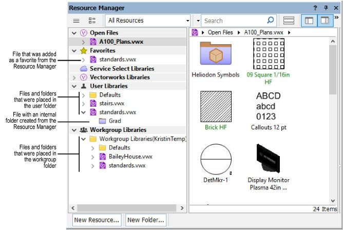Screen dimensions: 343x230
Task: Select stairs.vwx file icon
Action: pyautogui.click(x=93, y=103)
